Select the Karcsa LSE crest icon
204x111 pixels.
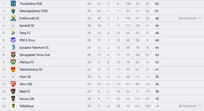[13, 99]
